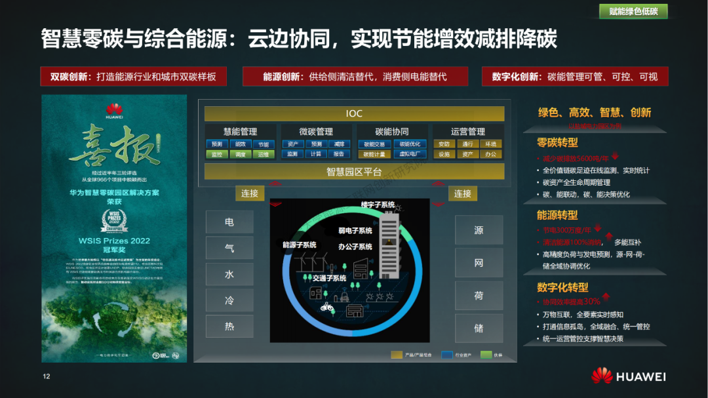Screen dimensions: 708x398
Task: Click the blue 节能 cell
Action: [x=264, y=144]
